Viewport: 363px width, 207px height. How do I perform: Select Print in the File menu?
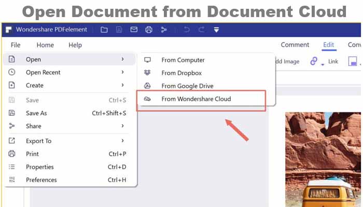tap(69, 154)
